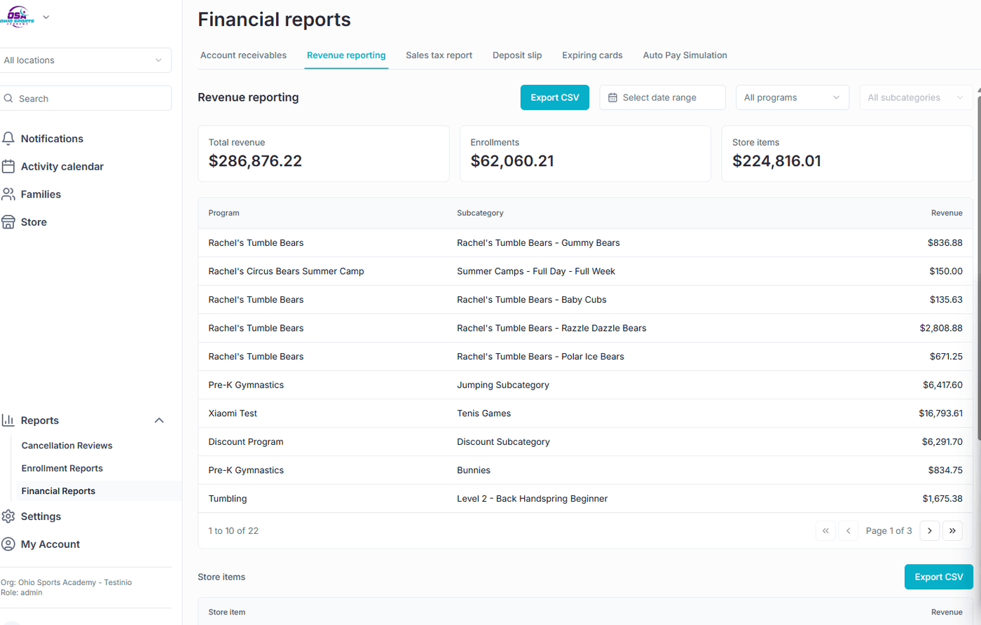Select the Tumbling program cell
The width and height of the screenshot is (981, 625).
click(x=228, y=499)
